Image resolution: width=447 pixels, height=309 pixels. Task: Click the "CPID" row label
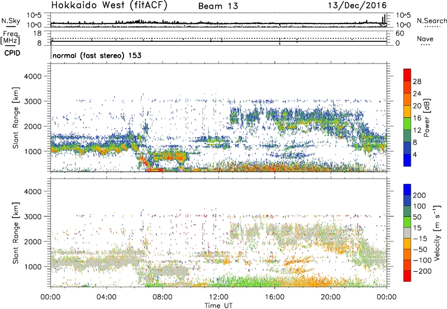click(x=12, y=53)
